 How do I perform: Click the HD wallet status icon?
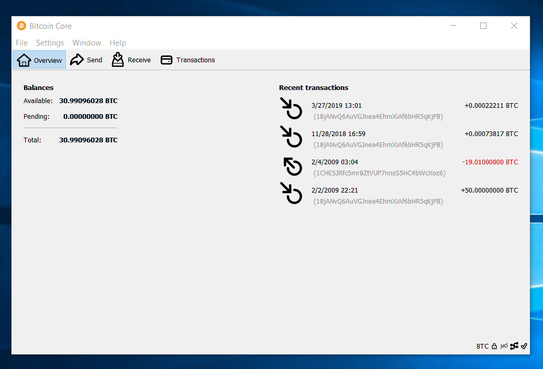[504, 346]
